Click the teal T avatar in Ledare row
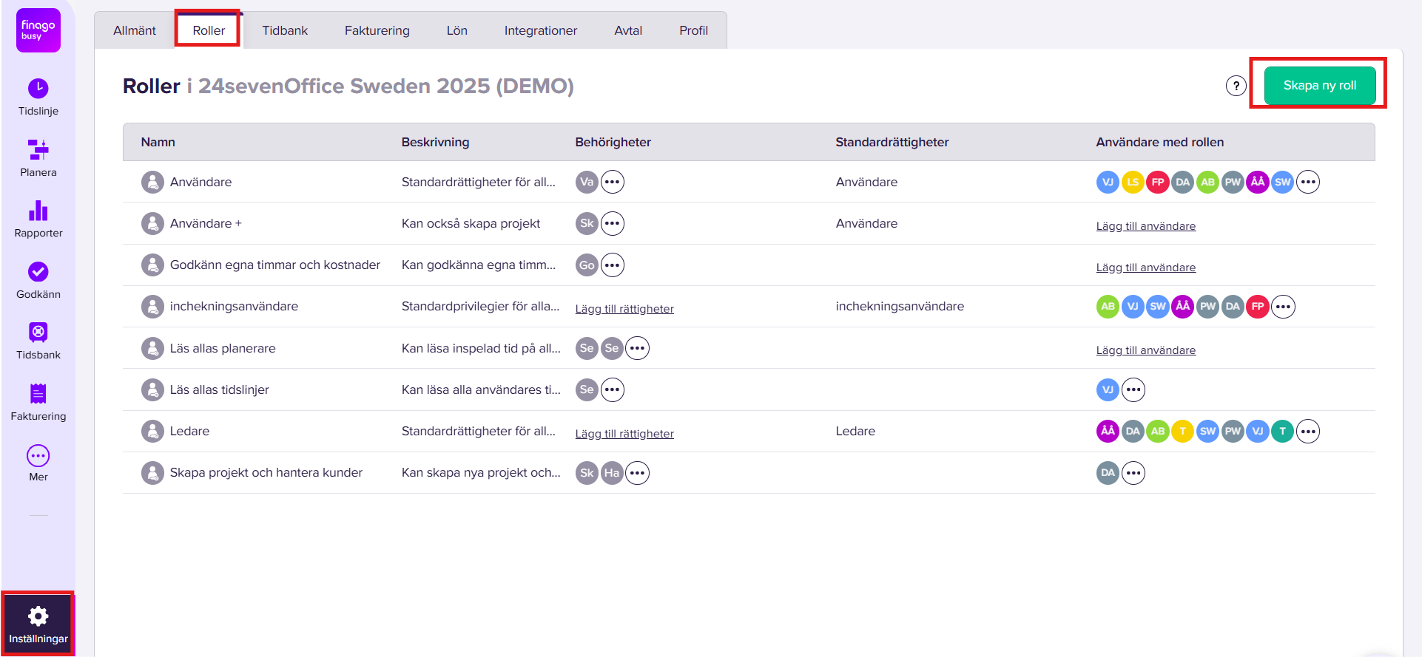 point(1282,431)
